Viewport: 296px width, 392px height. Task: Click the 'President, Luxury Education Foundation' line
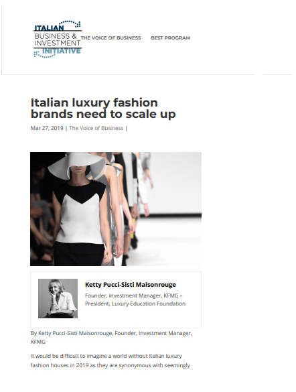click(x=135, y=304)
